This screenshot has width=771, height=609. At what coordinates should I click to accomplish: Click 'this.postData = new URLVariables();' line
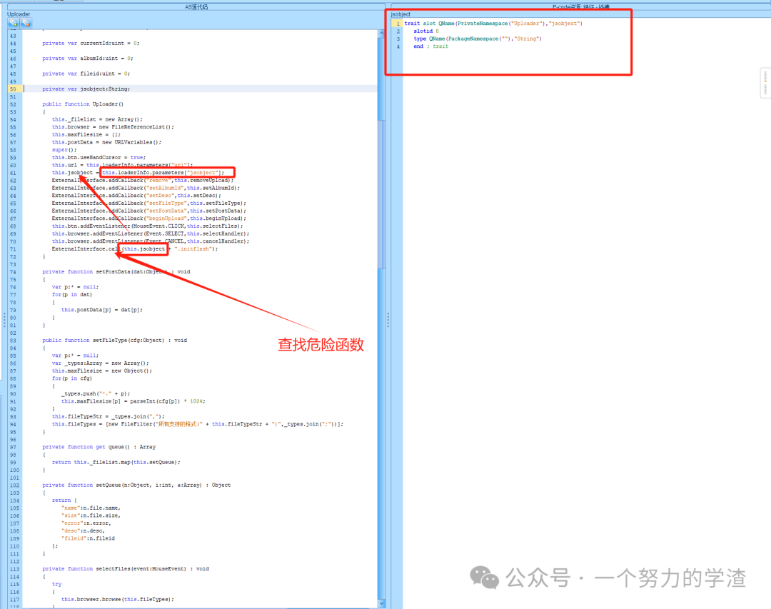point(106,142)
